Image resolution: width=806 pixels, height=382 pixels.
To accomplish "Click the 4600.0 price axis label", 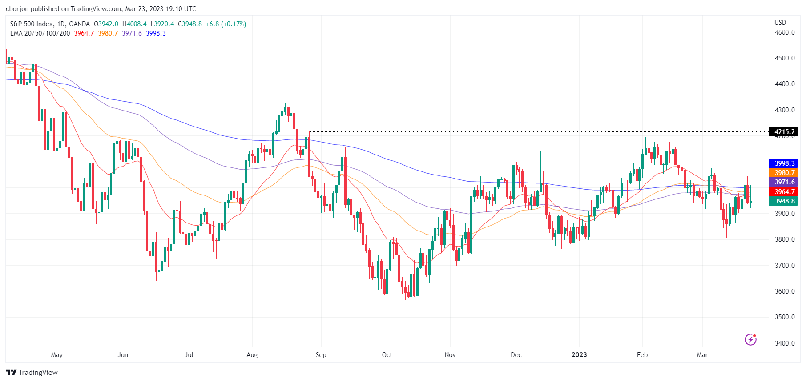I will (785, 32).
